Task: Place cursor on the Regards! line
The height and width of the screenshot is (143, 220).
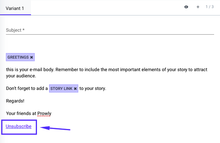Action: pos(15,101)
